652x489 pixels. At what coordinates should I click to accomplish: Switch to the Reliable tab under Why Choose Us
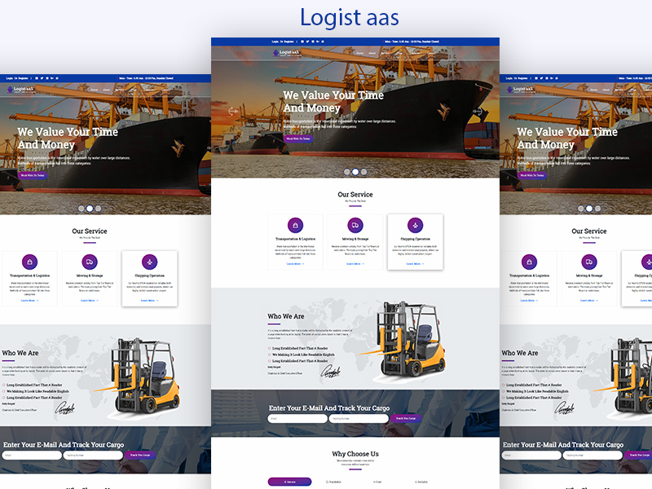coord(421,482)
